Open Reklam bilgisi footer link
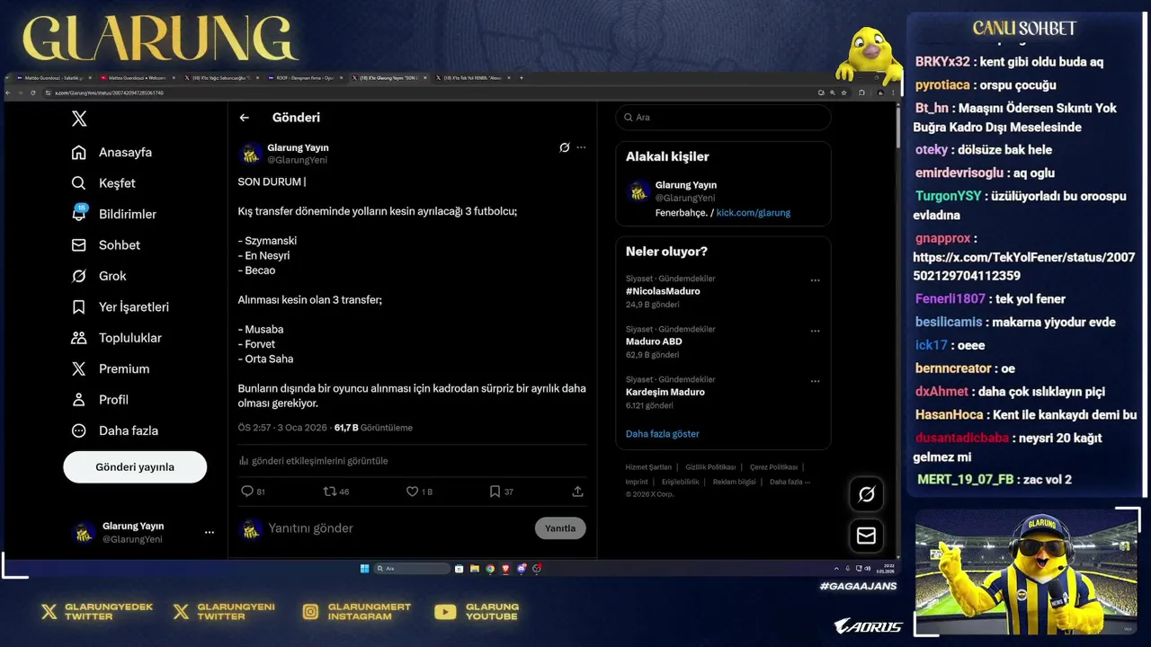The height and width of the screenshot is (647, 1151). pyautogui.click(x=735, y=482)
